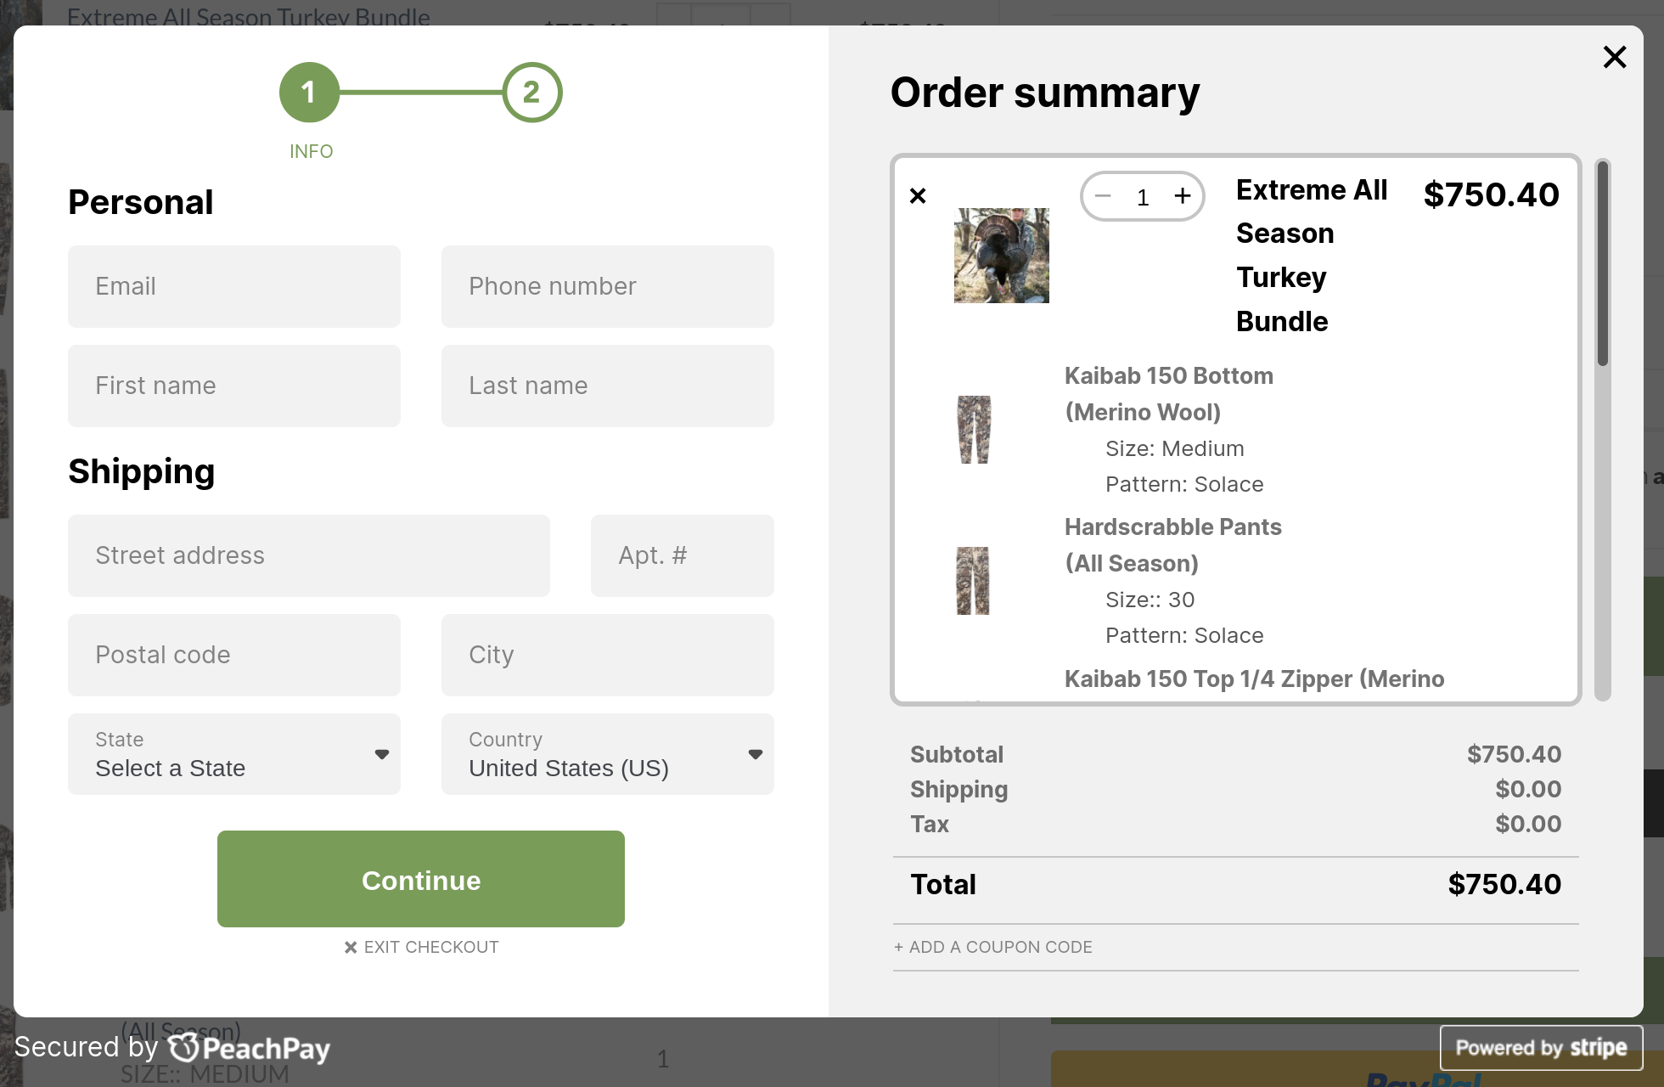Click the Phone number field
The height and width of the screenshot is (1087, 1664).
(x=608, y=286)
